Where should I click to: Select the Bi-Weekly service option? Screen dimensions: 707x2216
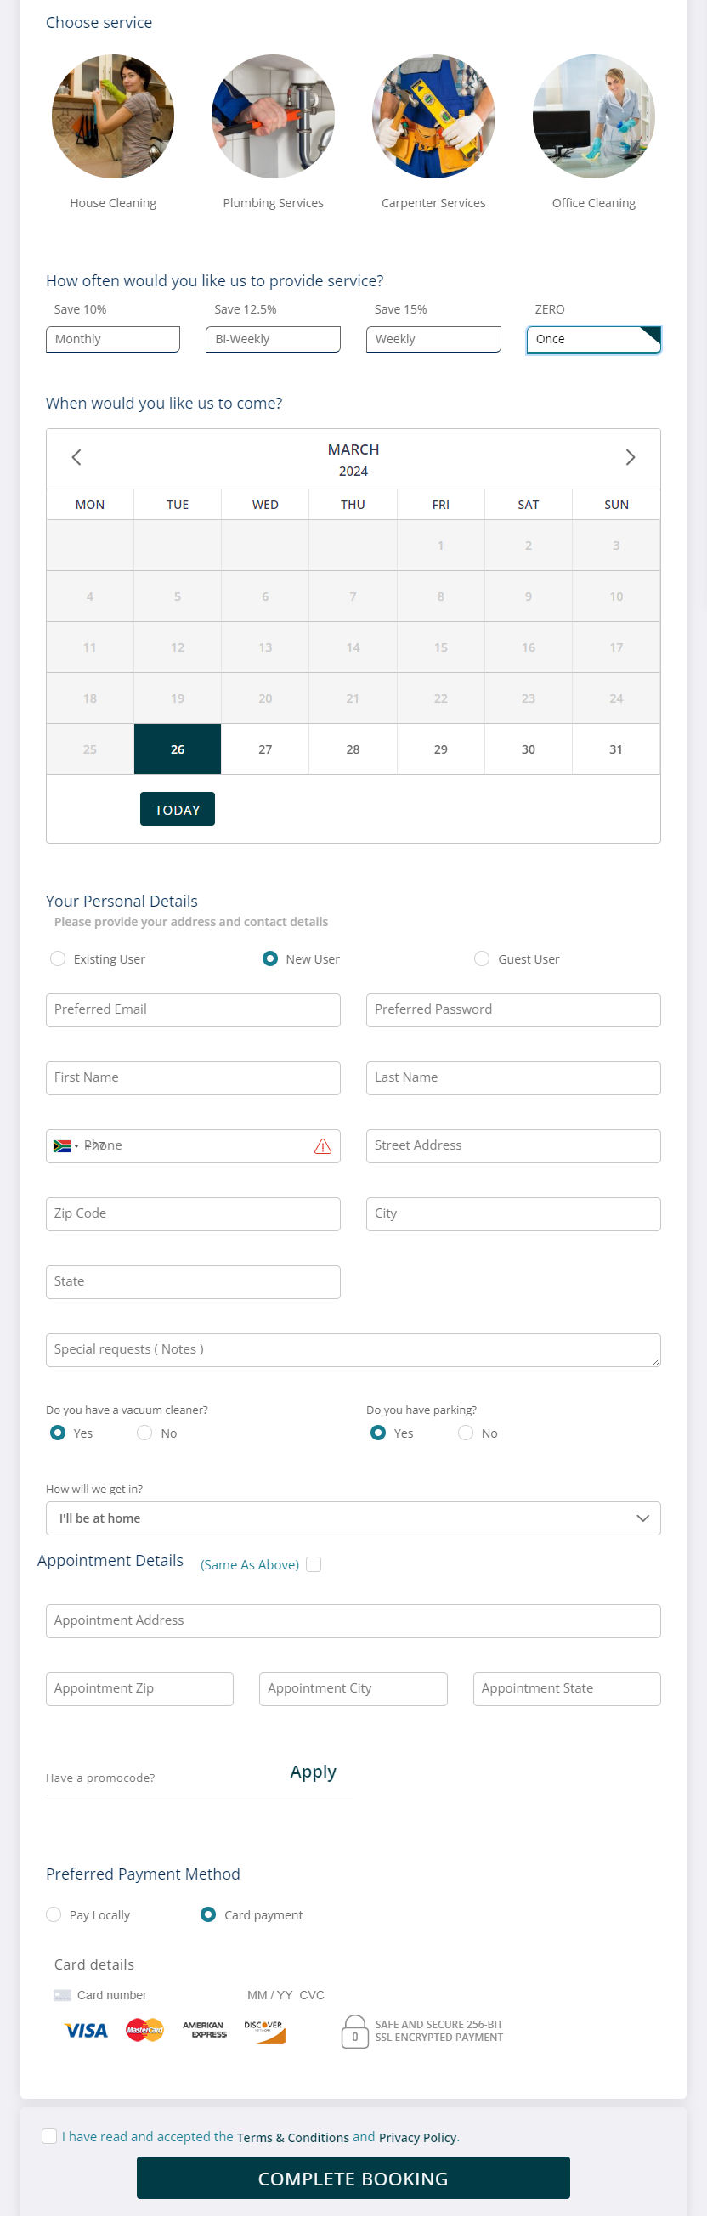(273, 339)
